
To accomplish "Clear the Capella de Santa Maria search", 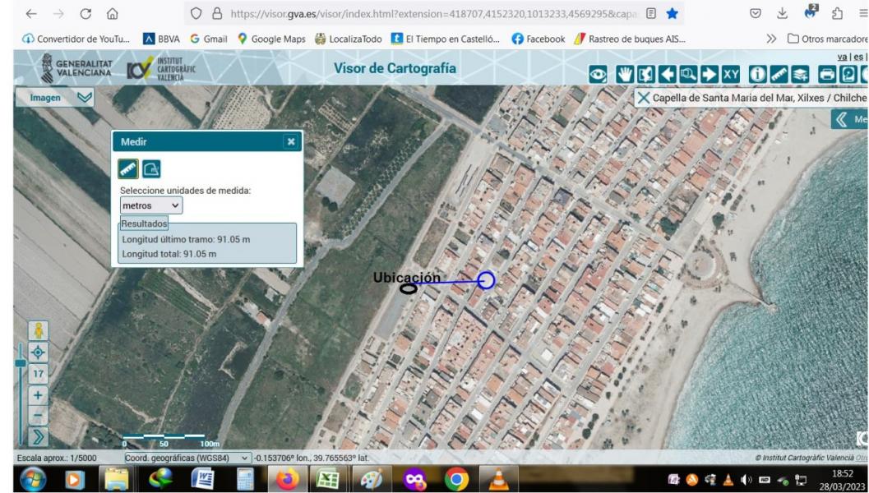I will 643,99.
